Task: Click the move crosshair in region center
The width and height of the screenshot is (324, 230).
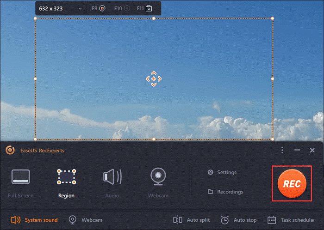Action: click(x=154, y=79)
